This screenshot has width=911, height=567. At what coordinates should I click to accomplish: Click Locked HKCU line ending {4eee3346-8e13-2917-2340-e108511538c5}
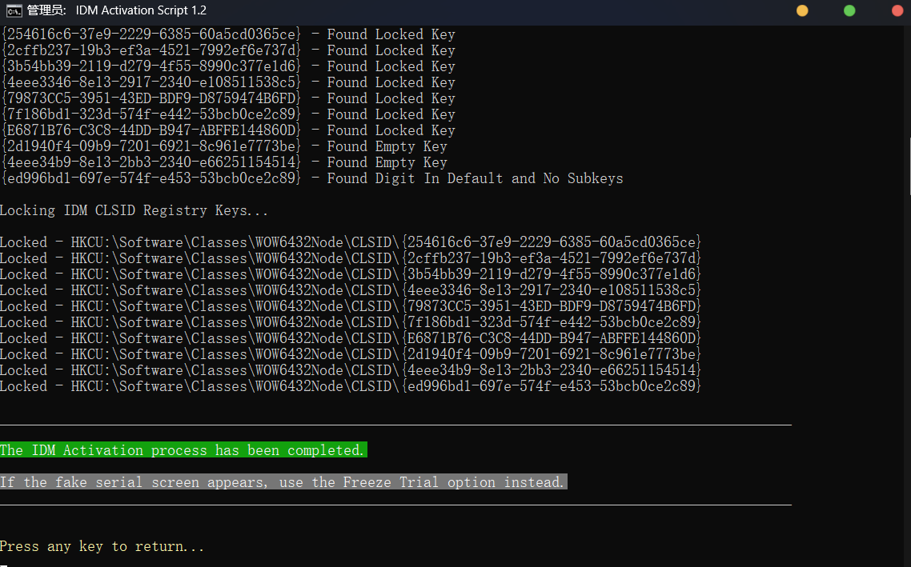coord(351,290)
